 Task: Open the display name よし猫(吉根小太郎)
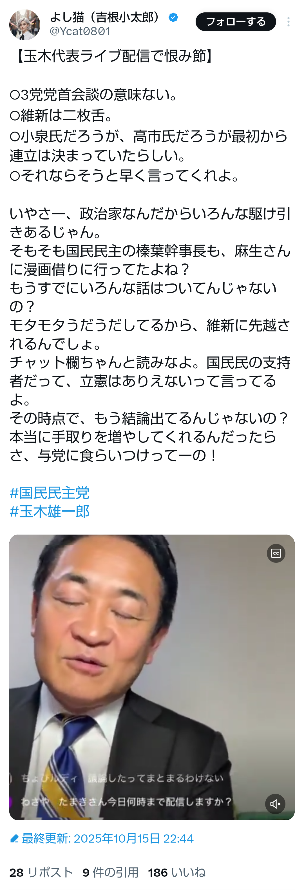coord(106,17)
